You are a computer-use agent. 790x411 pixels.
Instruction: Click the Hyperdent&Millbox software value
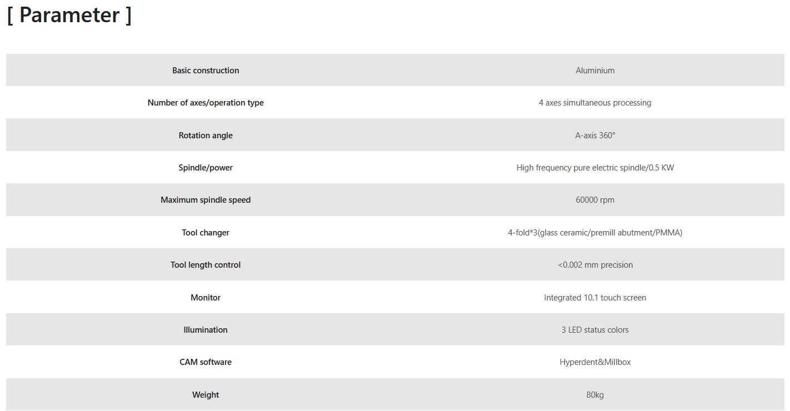595,362
